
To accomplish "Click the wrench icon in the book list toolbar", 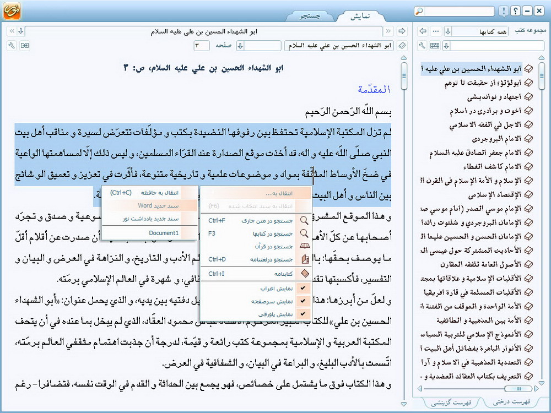I will point(423,46).
